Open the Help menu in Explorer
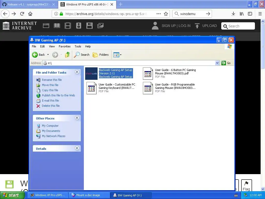Screen dimensions: 265x199 tap(88, 46)
